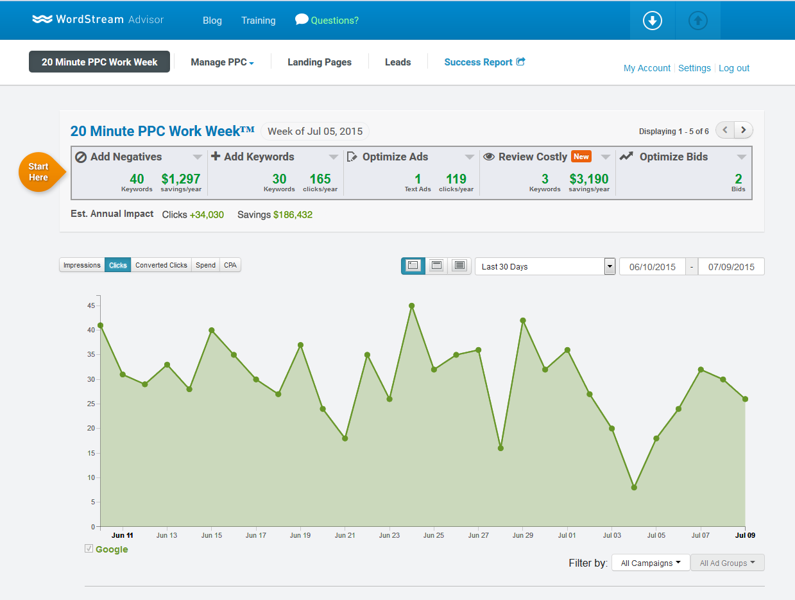This screenshot has width=795, height=600.
Task: Click the Review Costly eye icon
Action: pyautogui.click(x=488, y=157)
